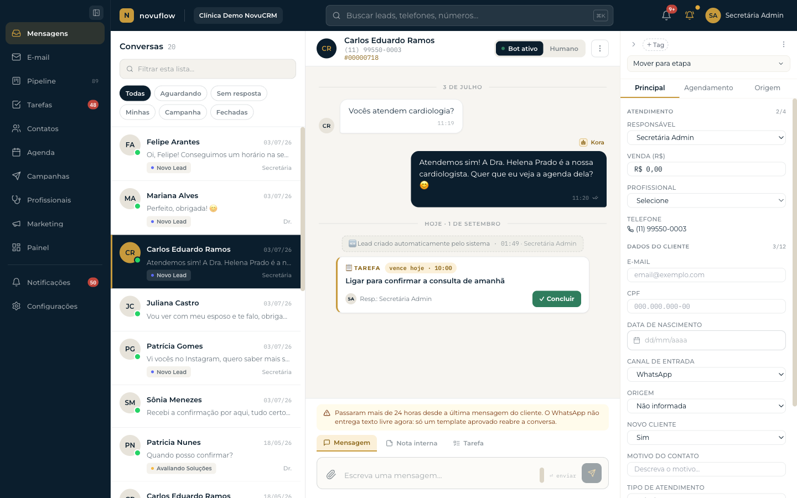Screen dimensions: 797x498
Task: Switch to the Agendamento tab
Action: [708, 88]
